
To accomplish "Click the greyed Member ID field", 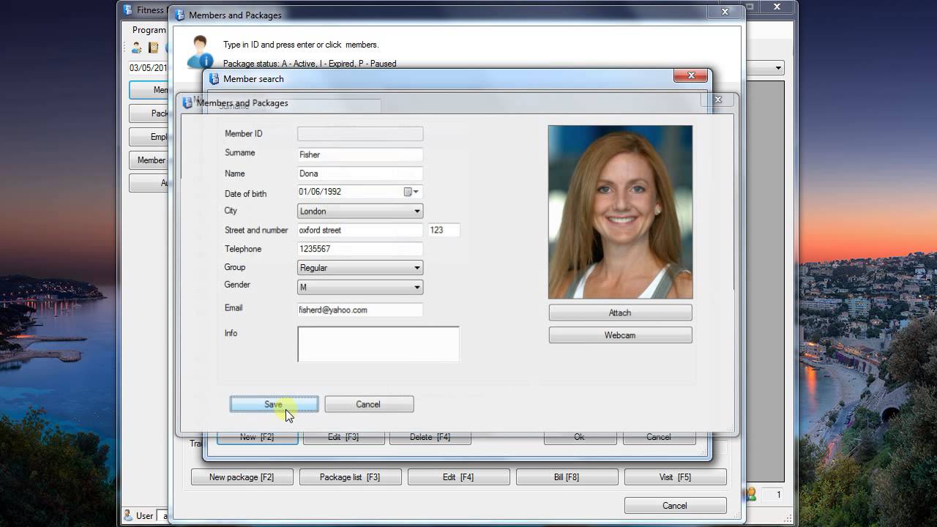I will (360, 134).
